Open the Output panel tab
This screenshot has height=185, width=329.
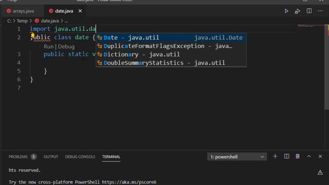51,157
